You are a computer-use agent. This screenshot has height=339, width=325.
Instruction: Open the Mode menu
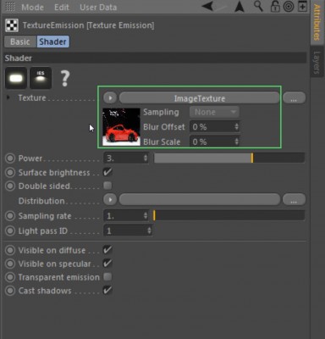coord(32,7)
